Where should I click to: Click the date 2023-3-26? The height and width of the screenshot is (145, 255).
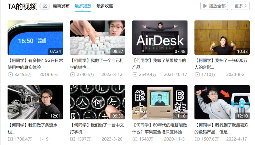[x=112, y=139]
